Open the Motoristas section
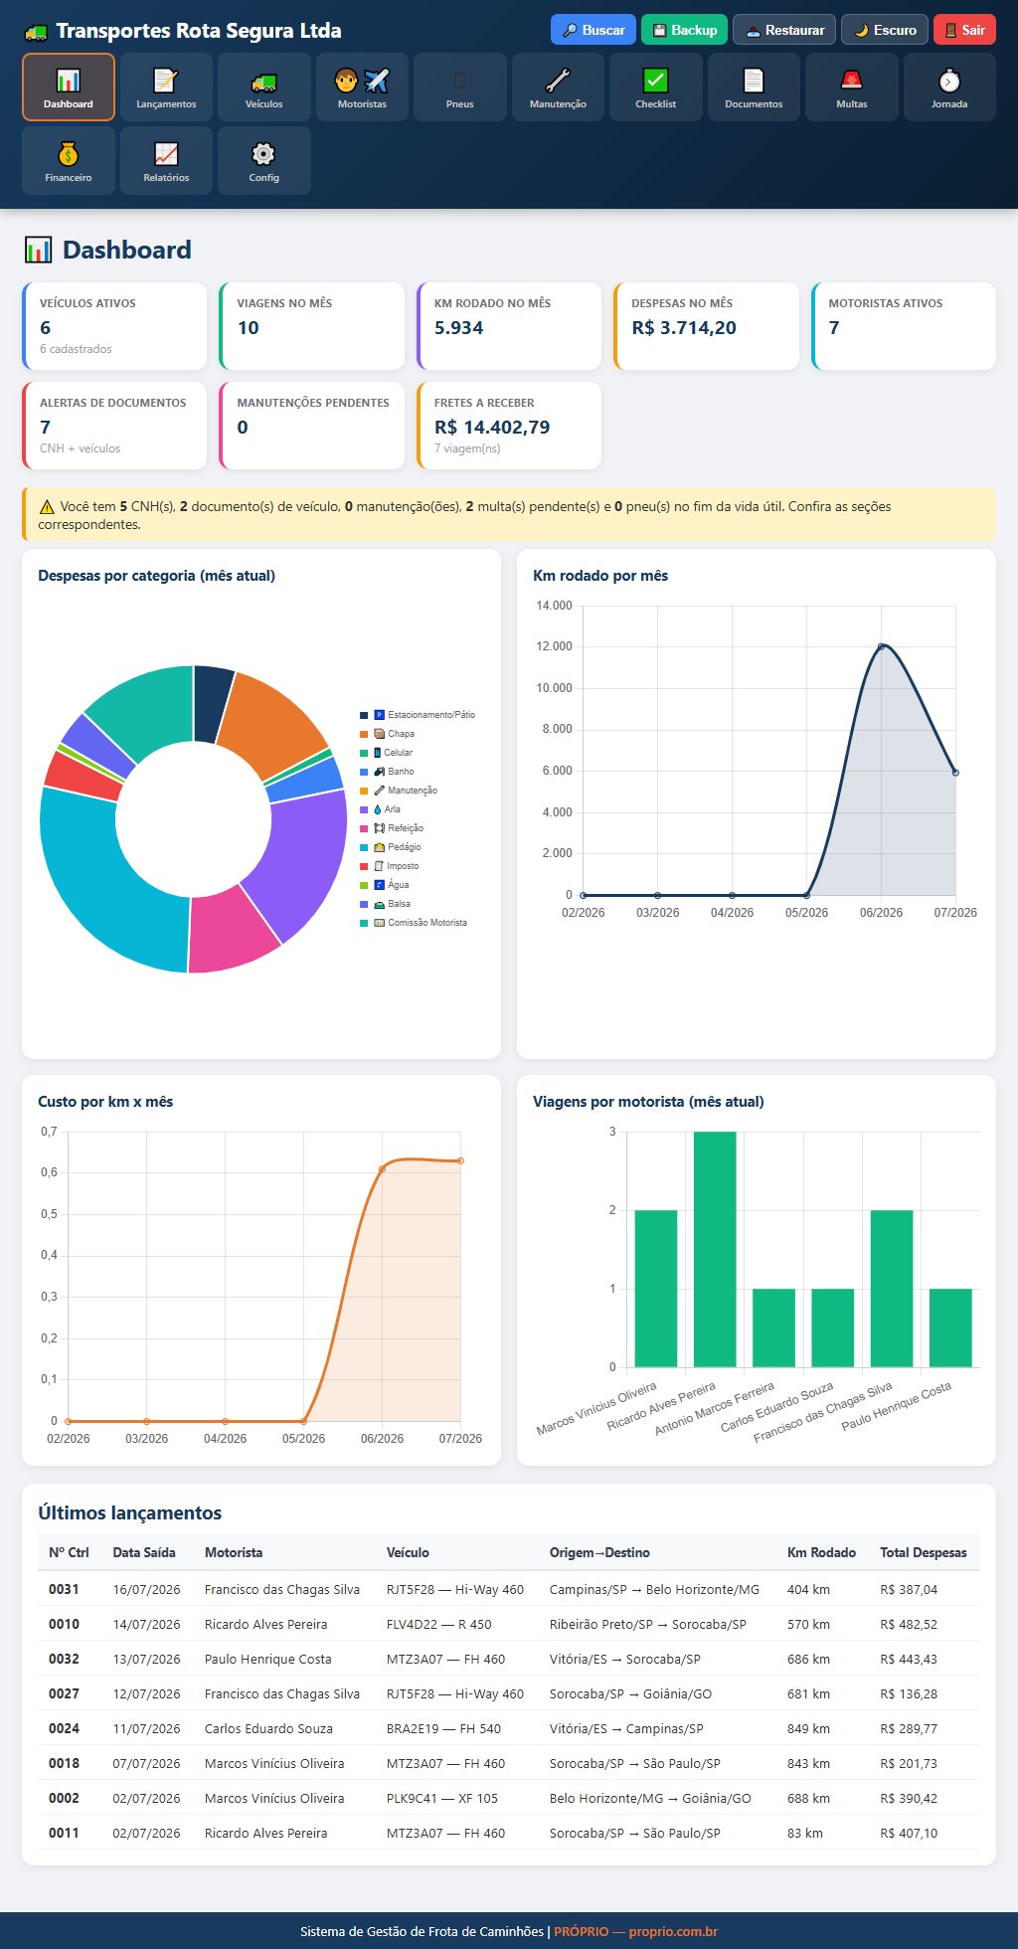The image size is (1018, 1949). pos(362,88)
